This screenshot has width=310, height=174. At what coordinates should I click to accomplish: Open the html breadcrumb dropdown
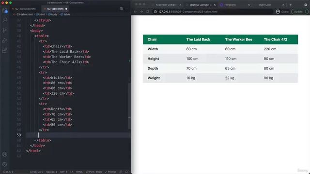41,14
